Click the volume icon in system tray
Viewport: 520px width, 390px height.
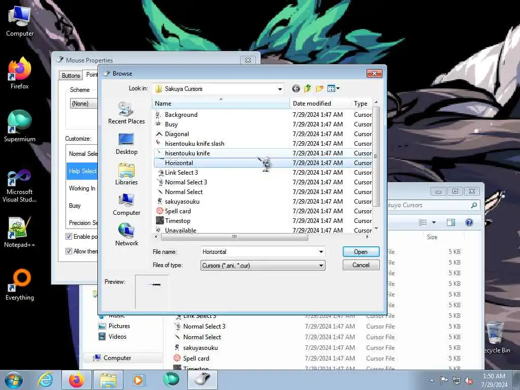point(469,380)
